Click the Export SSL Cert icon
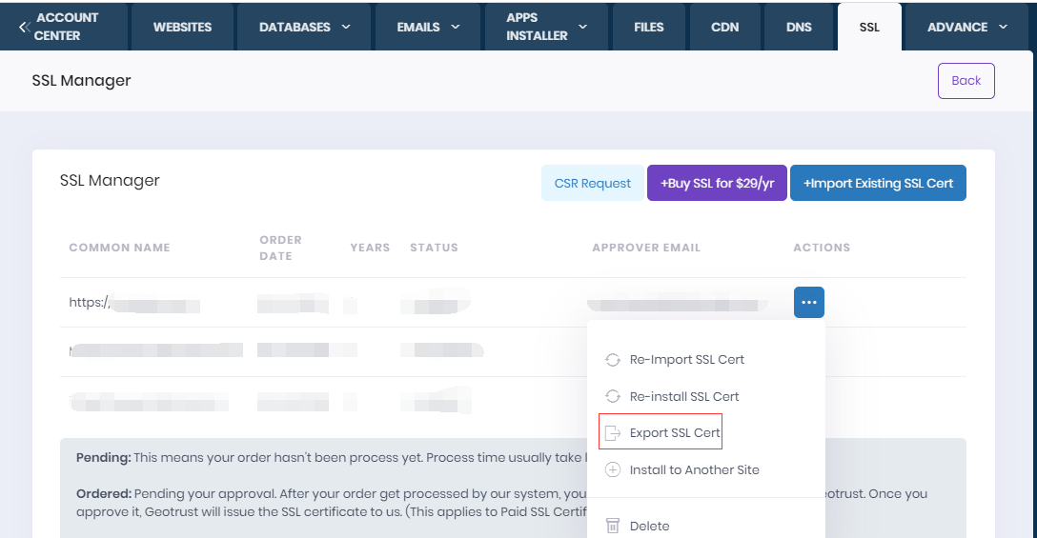Viewport: 1037px width, 538px height. point(613,433)
